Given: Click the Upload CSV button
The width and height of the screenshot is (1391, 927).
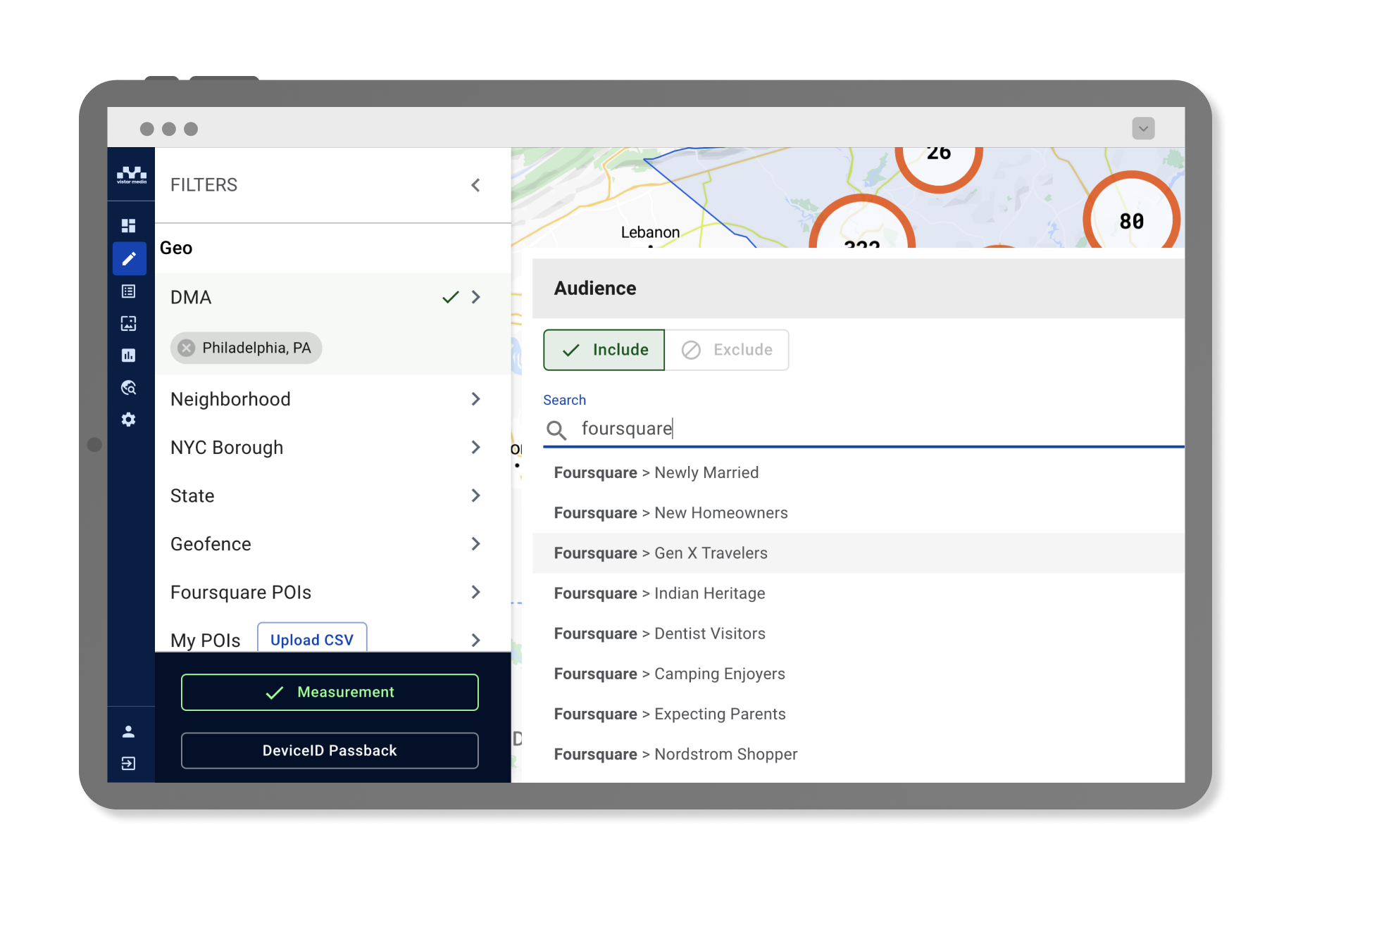Looking at the screenshot, I should click(312, 639).
